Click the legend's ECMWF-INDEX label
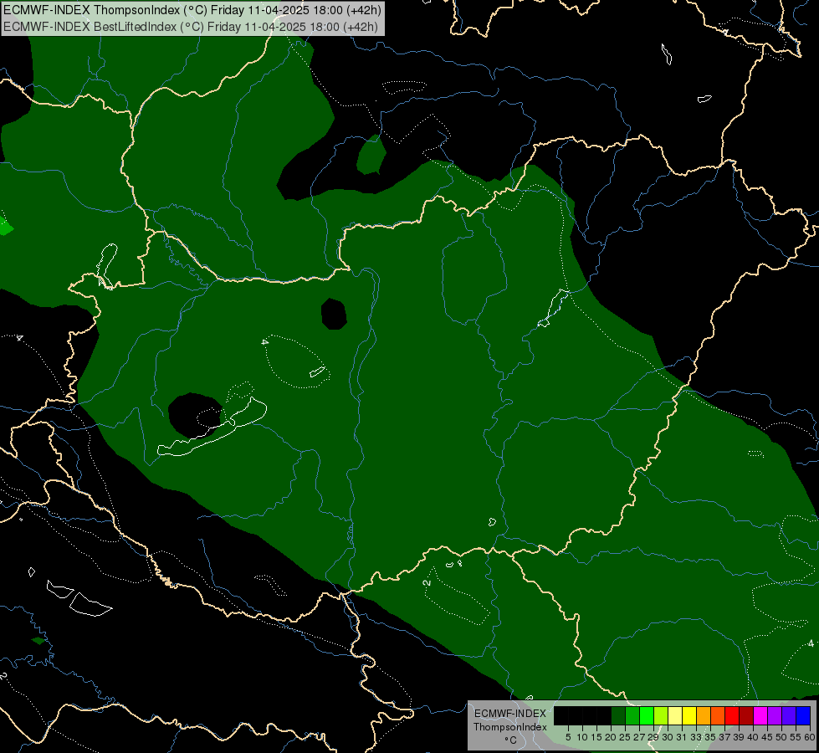819x753 pixels. point(510,714)
